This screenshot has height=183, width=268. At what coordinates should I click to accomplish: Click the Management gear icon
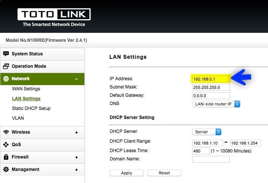point(6,169)
